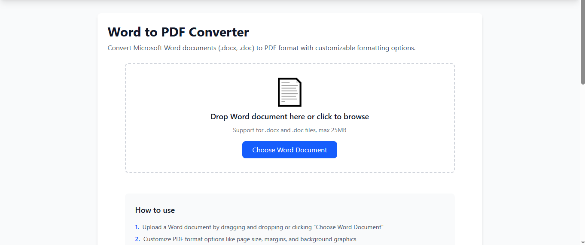Click blank area right of "How to use"
The width and height of the screenshot is (585, 245).
pyautogui.click(x=322, y=210)
